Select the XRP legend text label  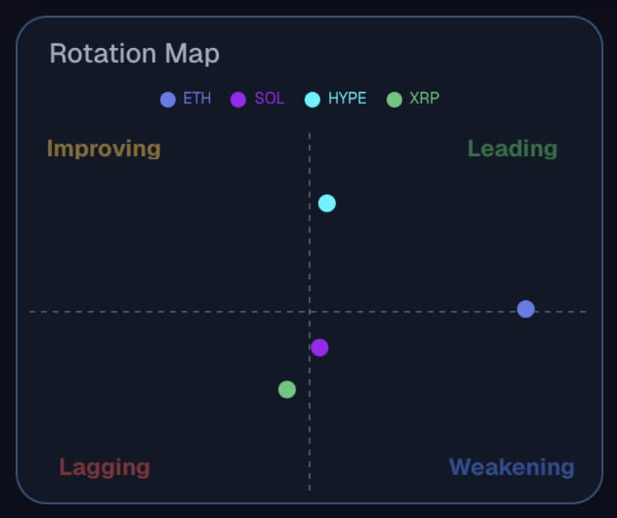click(424, 98)
